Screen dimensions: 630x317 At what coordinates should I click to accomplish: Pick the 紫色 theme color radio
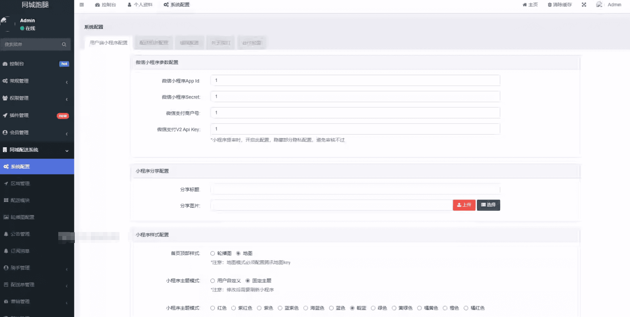(x=259, y=308)
